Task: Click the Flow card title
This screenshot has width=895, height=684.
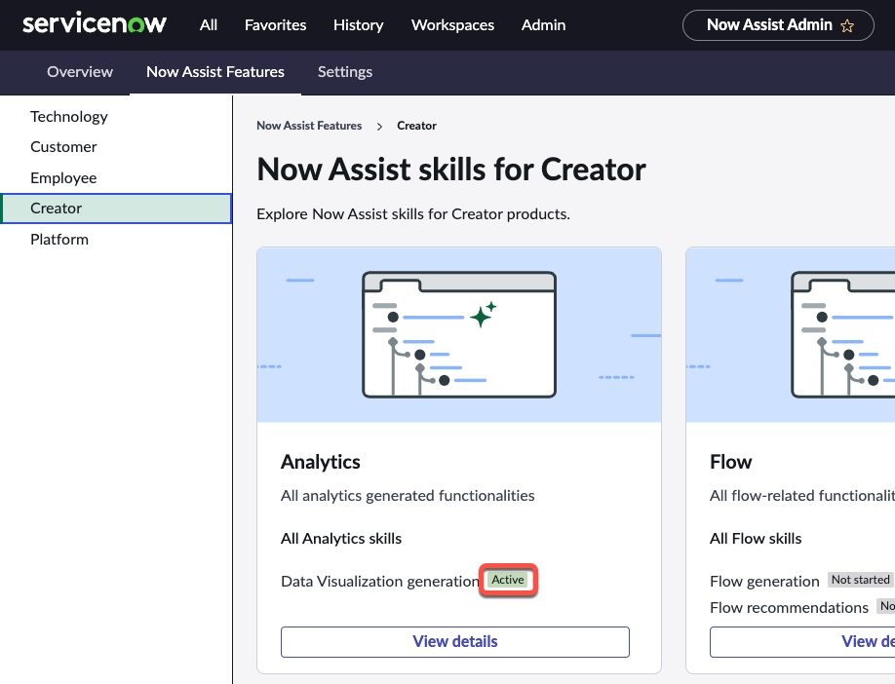Action: 730,462
